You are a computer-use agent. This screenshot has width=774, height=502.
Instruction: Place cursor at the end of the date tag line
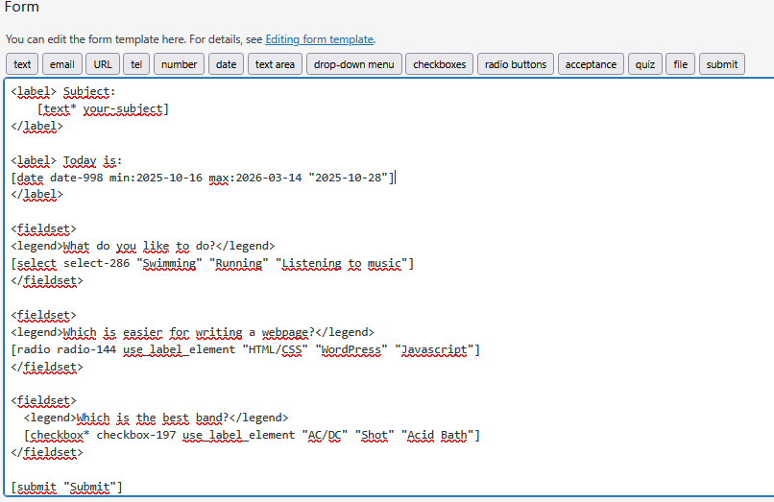click(x=394, y=178)
